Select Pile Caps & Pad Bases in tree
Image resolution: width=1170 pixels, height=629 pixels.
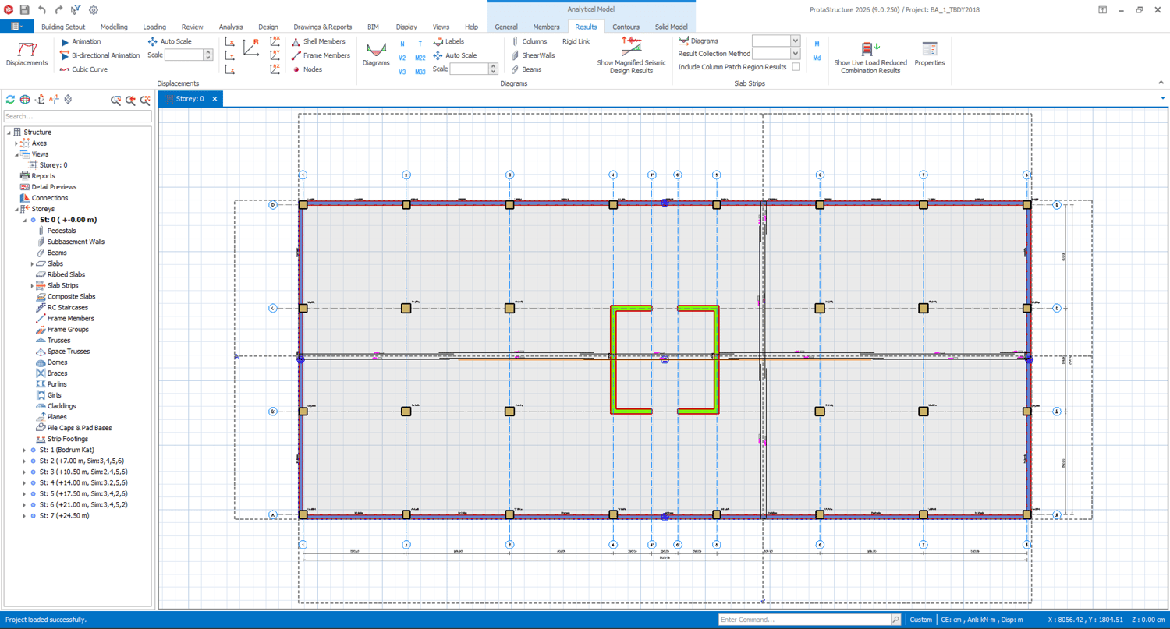(73, 428)
